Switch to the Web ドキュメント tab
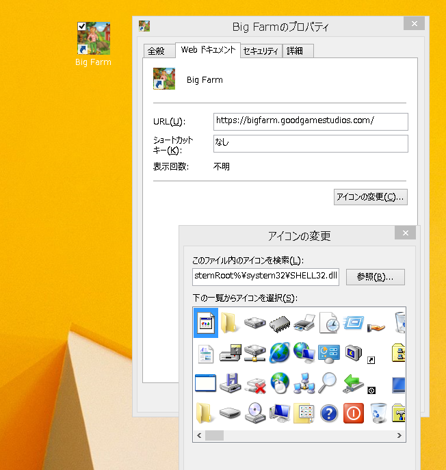 [x=208, y=50]
